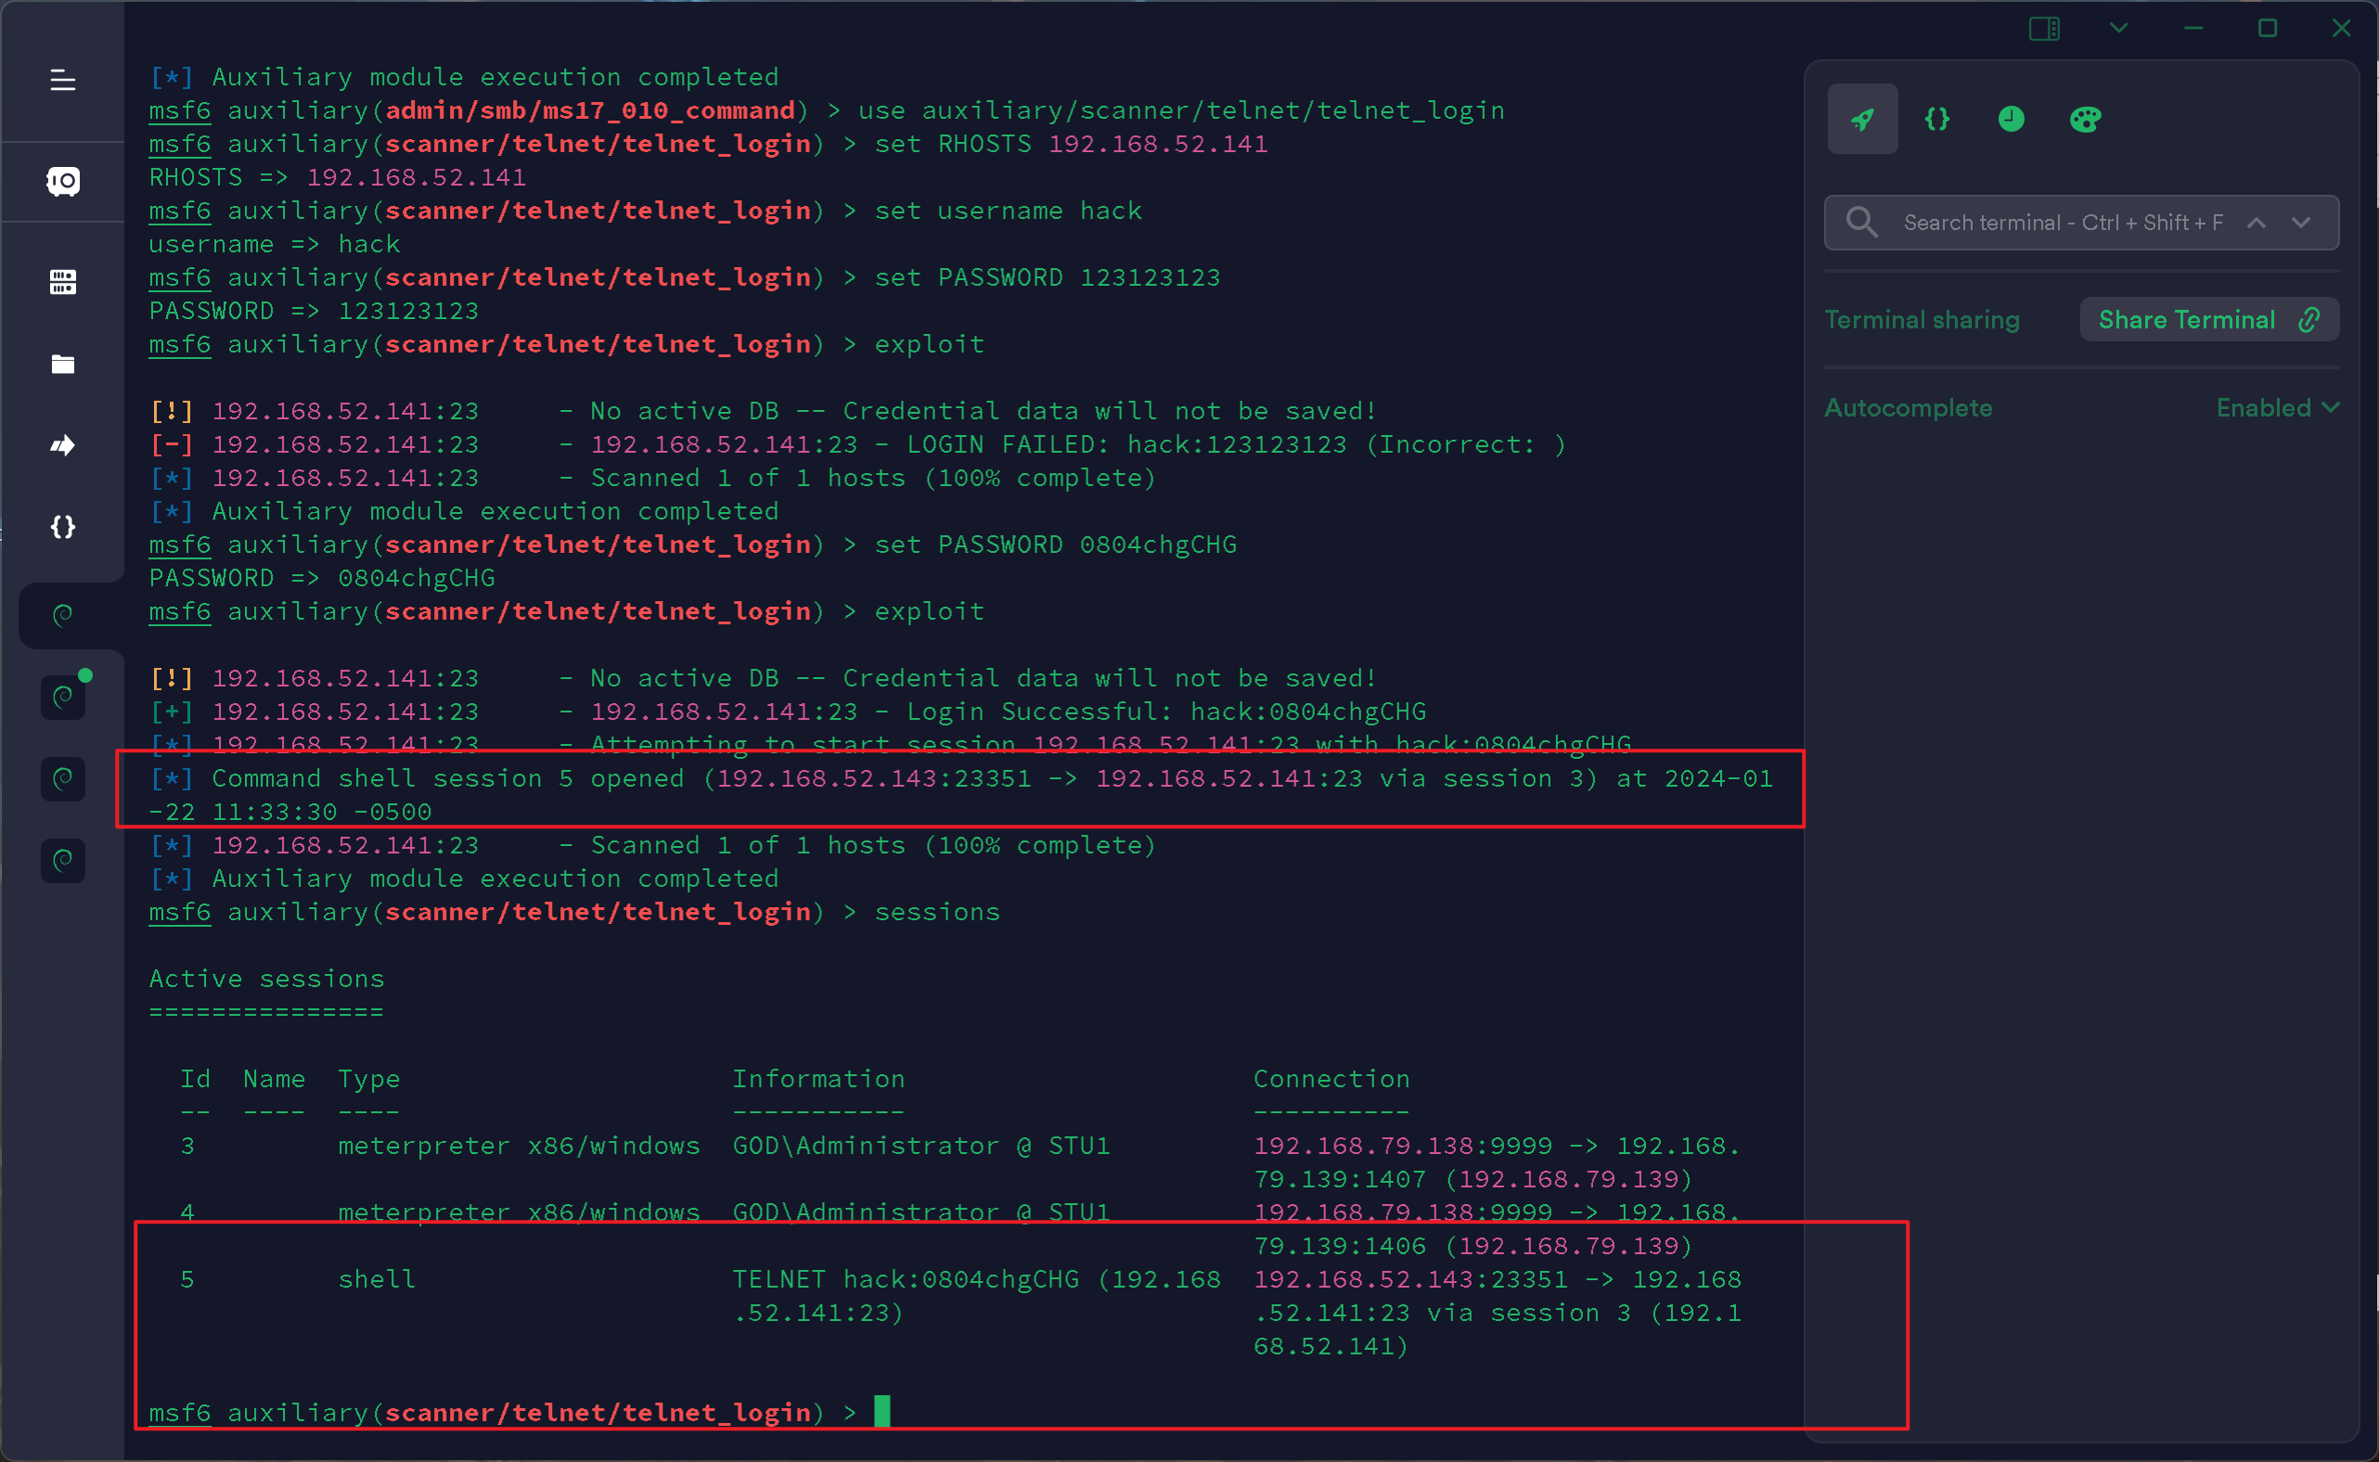The height and width of the screenshot is (1462, 2379).
Task: Open the Port Forwarding arrow icon
Action: (63, 444)
